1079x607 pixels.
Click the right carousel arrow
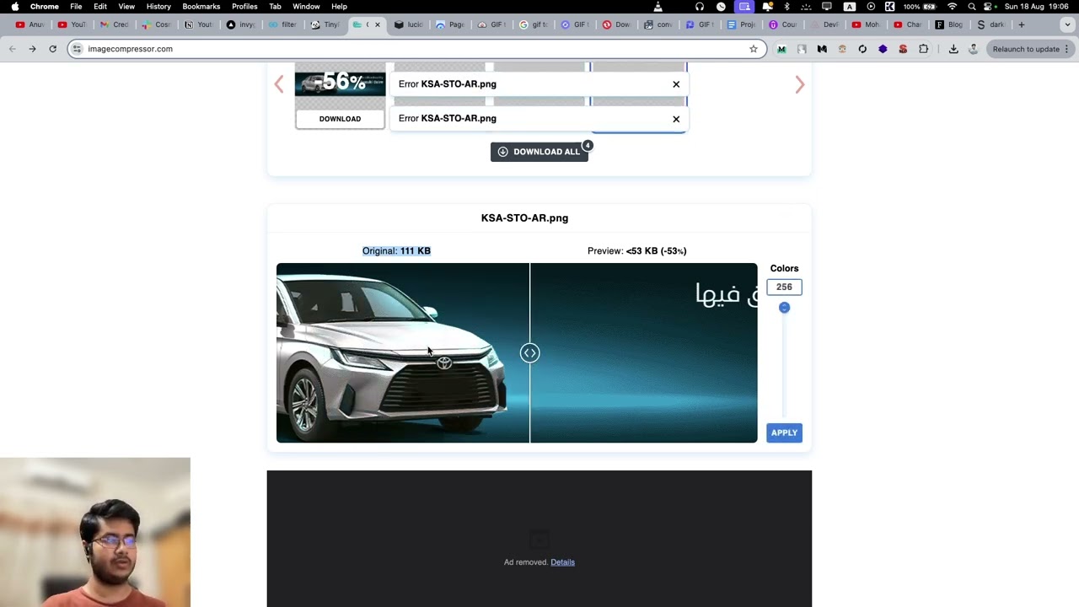[x=799, y=84]
